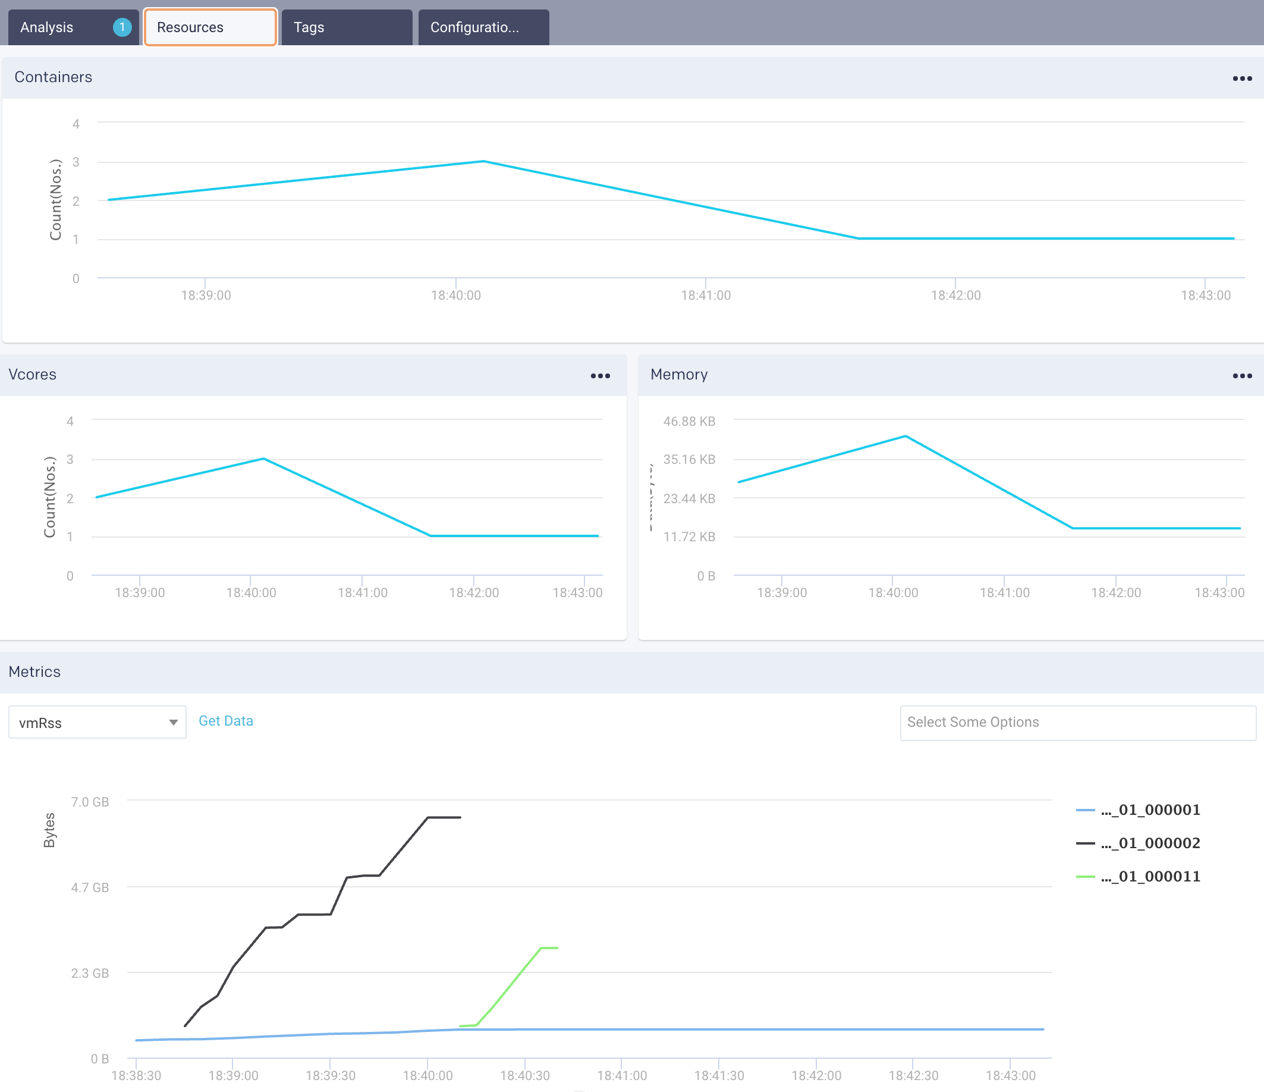Click the Count(Nos.) axis title in Containers chart
1264x1092 pixels.
55,200
